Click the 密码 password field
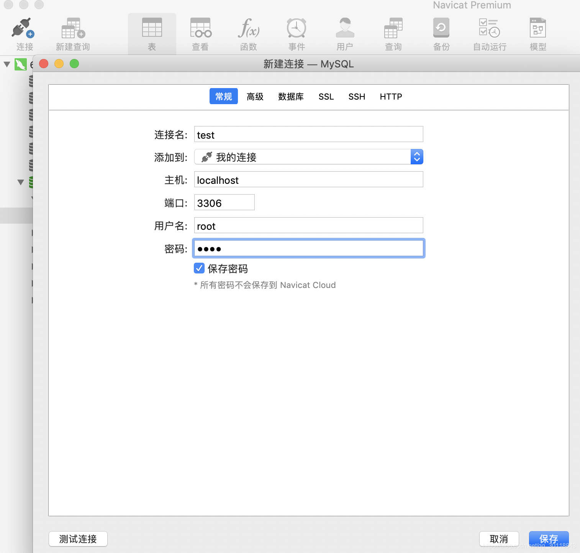This screenshot has height=553, width=580. click(x=309, y=248)
